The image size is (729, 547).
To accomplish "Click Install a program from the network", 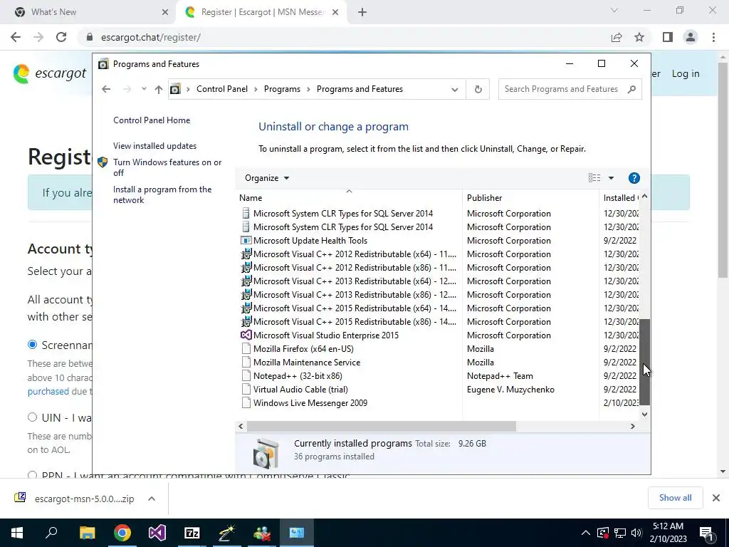I will (x=162, y=194).
